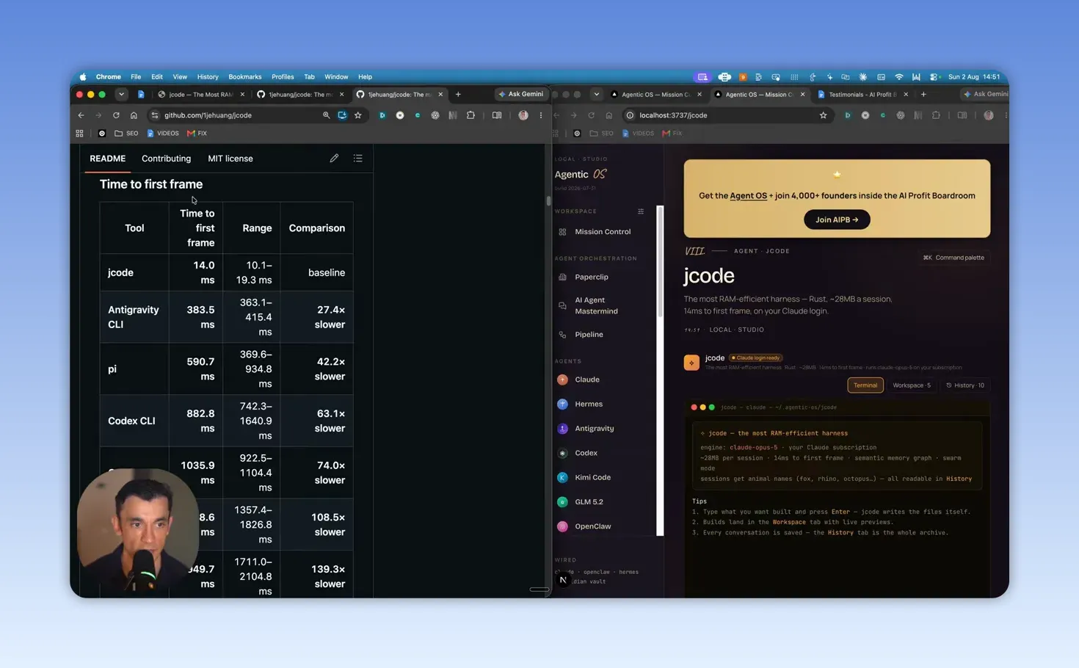This screenshot has width=1079, height=668.
Task: Open VIDEOS bookmark in GitHub window
Action: coord(163,134)
